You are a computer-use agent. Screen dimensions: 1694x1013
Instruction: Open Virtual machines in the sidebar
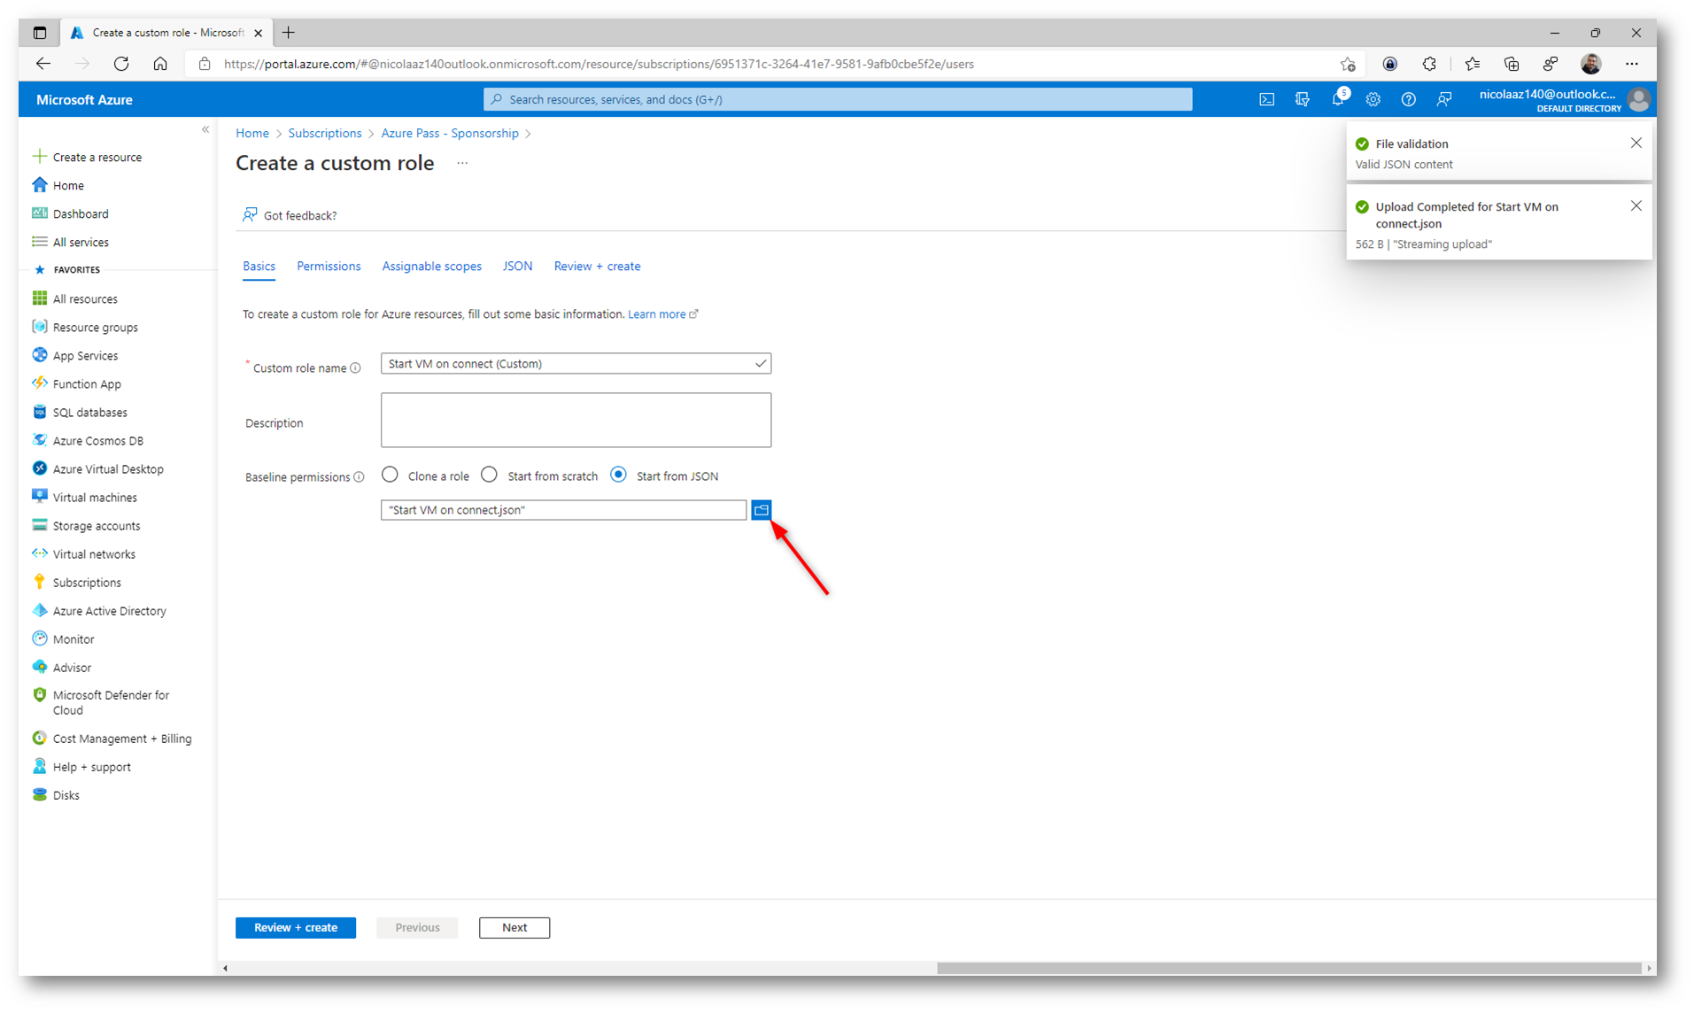click(x=95, y=498)
